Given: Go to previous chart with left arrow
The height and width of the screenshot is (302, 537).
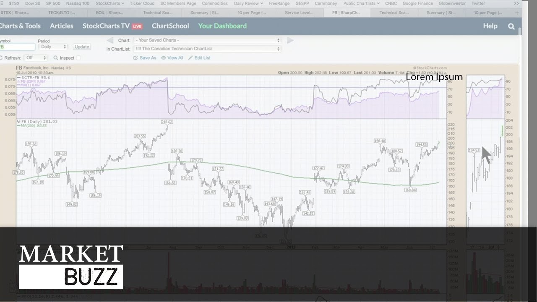Looking at the screenshot, I should coord(110,40).
